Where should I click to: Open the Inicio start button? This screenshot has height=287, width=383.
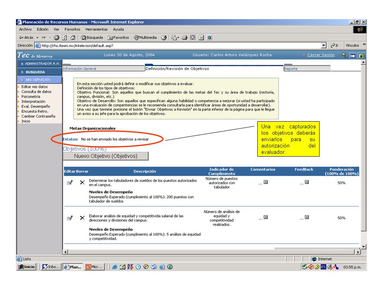coord(27,267)
